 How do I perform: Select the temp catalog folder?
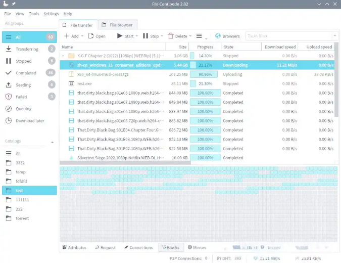click(20, 172)
